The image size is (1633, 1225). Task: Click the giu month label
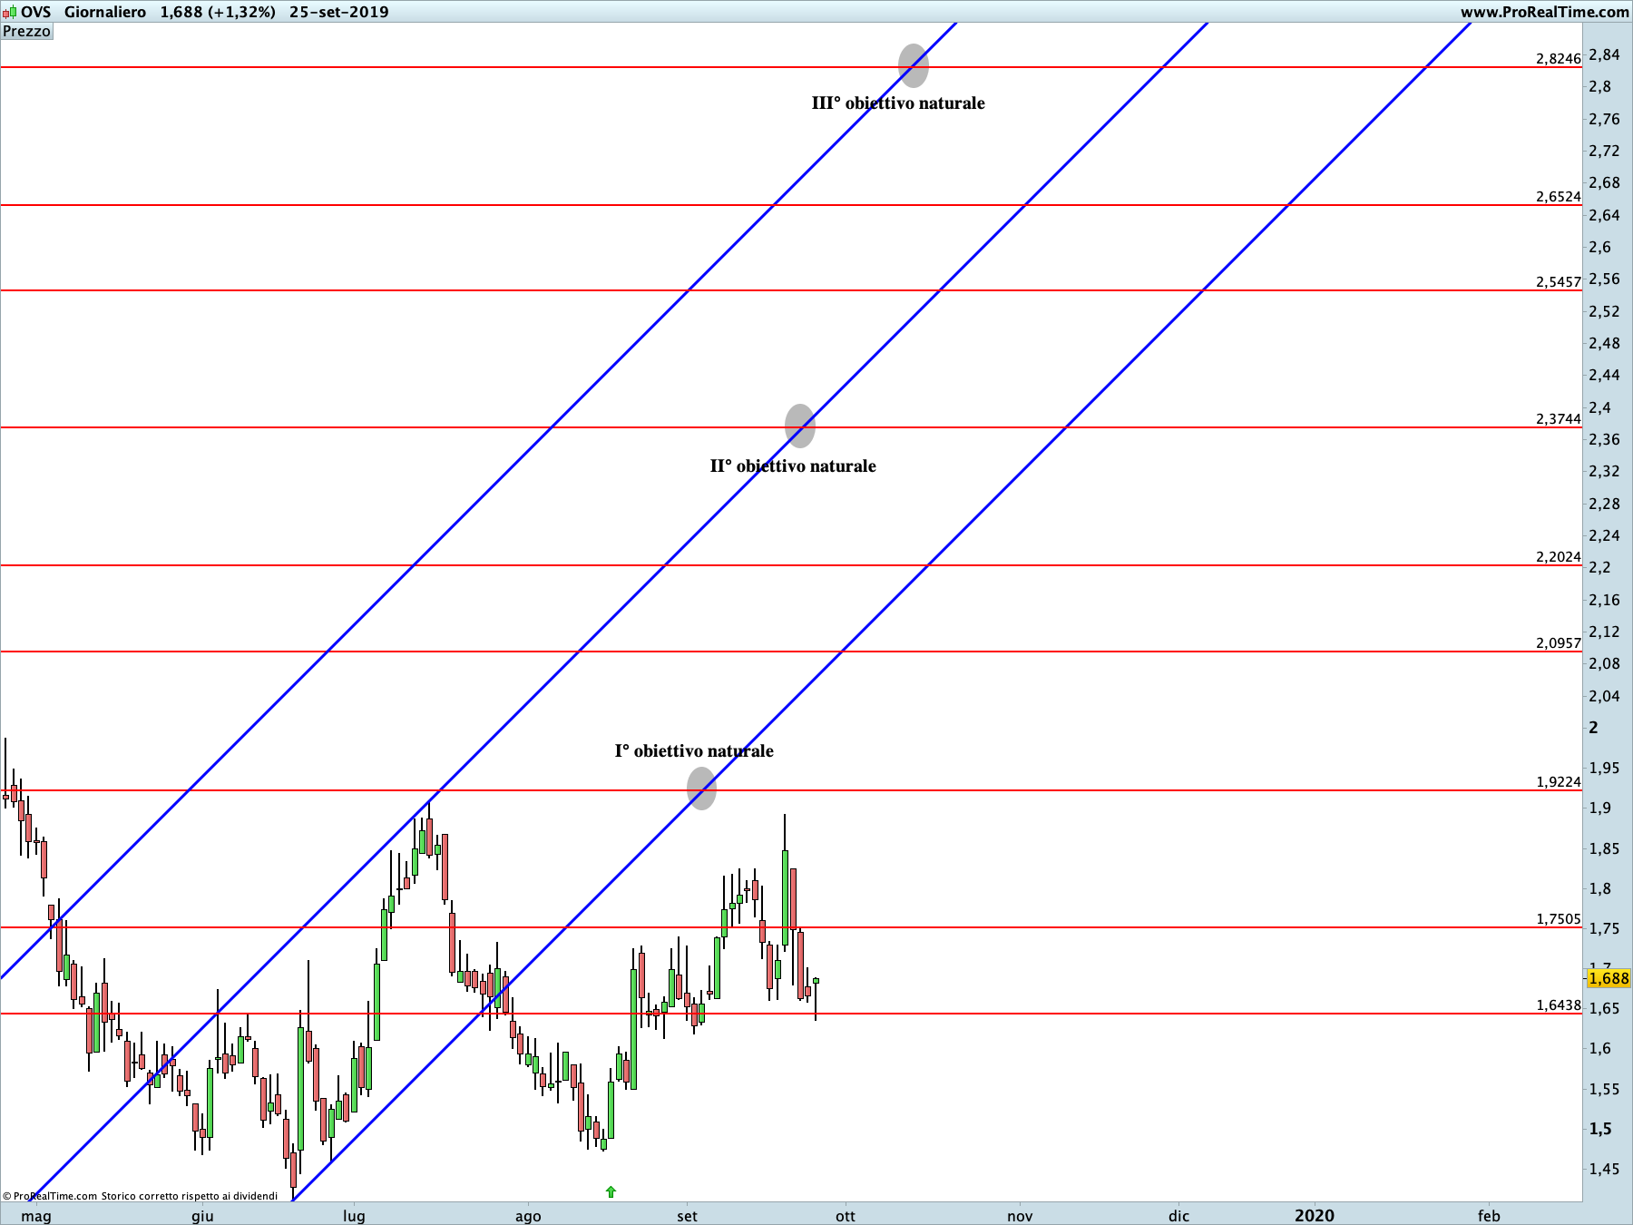(202, 1216)
